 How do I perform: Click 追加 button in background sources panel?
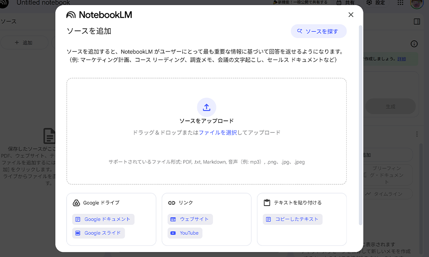coord(24,42)
